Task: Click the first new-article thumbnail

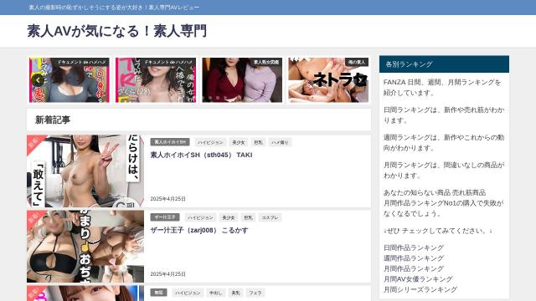Action: coord(85,171)
